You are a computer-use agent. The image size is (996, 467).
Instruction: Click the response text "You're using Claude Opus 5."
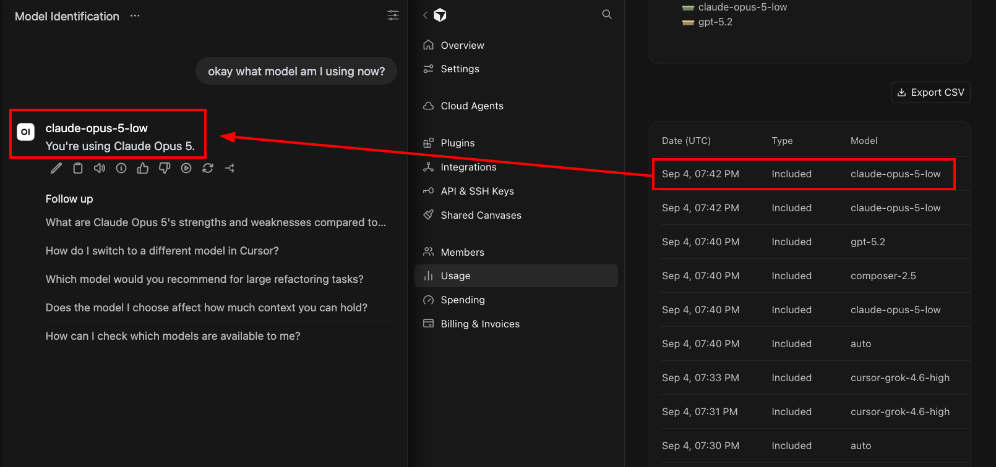point(120,146)
